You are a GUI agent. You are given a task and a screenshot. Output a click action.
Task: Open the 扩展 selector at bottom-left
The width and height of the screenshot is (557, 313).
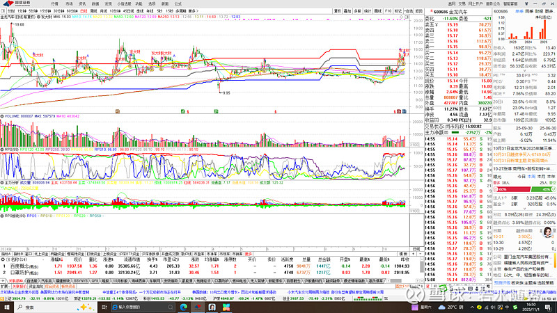[x=5, y=287]
